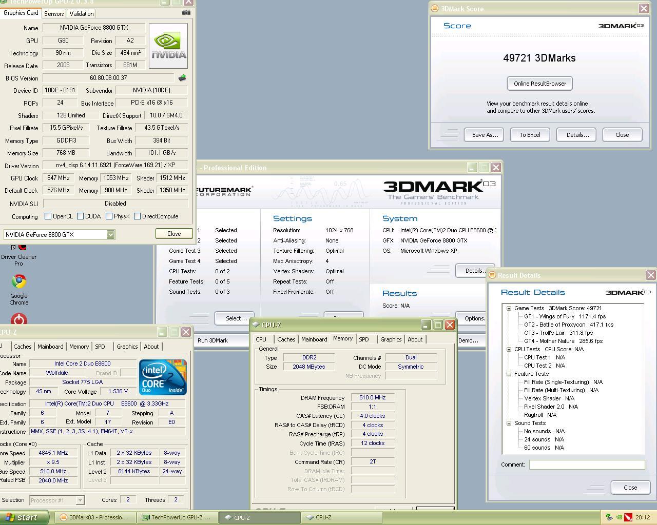Click the NVIDIA logo in GPU-Z
657x525 pixels.
click(168, 46)
